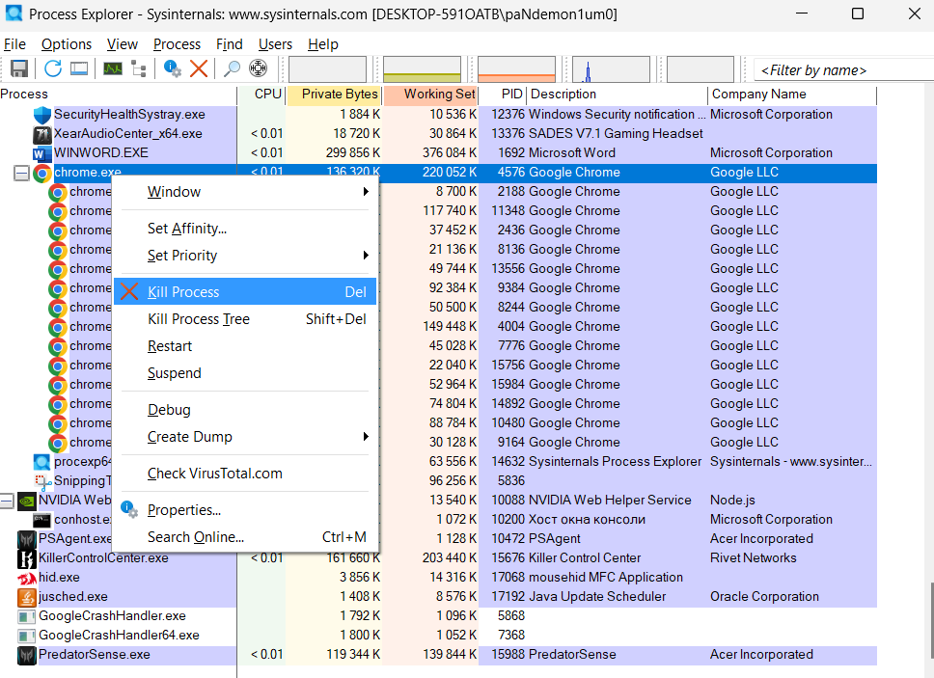Click the Find Window's Process target icon
This screenshot has width=934, height=678.
pyautogui.click(x=258, y=69)
